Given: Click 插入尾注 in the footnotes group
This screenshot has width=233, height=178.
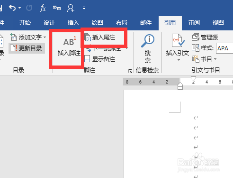Looking at the screenshot, I should click(100, 37).
